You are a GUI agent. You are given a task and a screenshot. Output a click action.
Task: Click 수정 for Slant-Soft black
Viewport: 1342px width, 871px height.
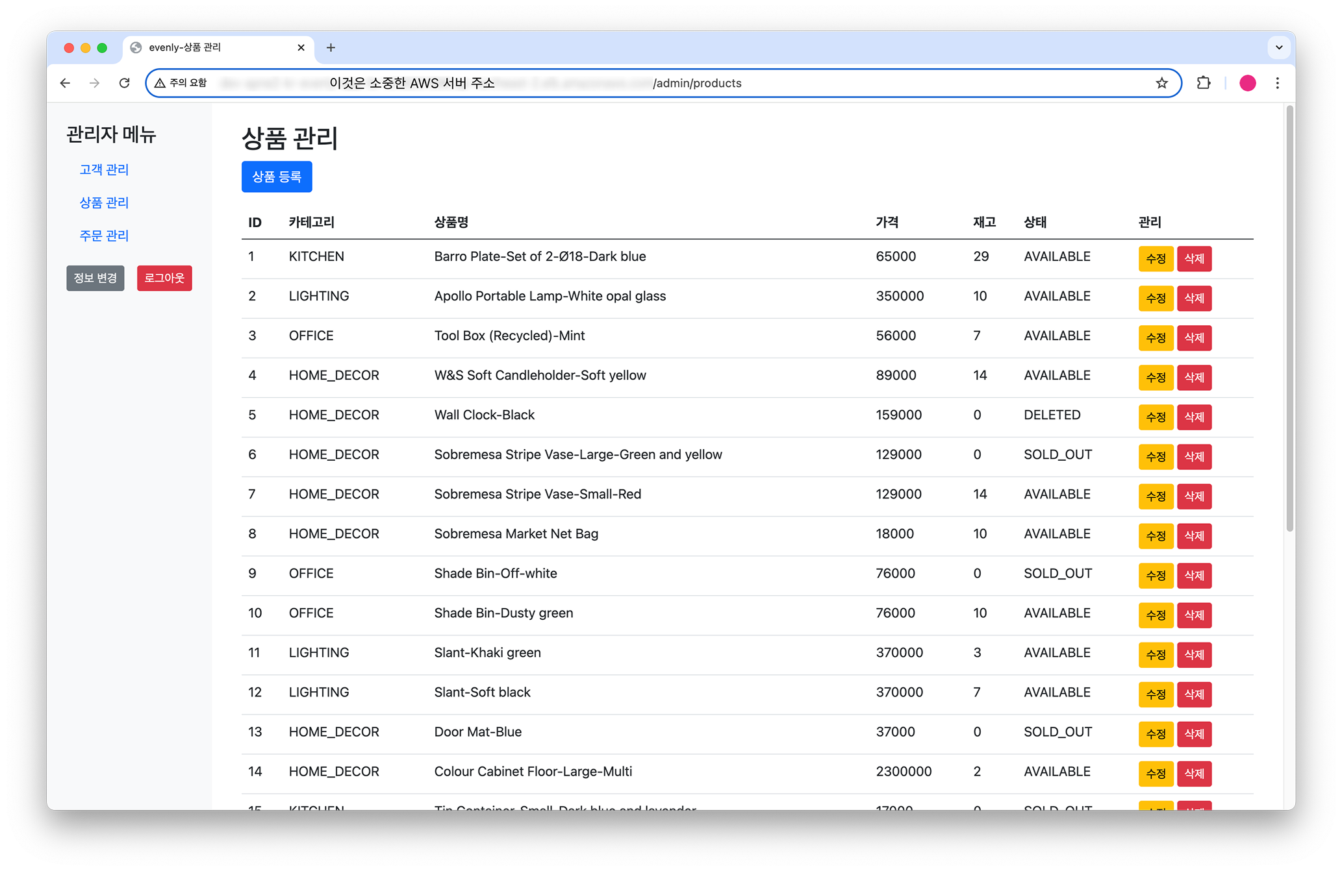[1156, 694]
